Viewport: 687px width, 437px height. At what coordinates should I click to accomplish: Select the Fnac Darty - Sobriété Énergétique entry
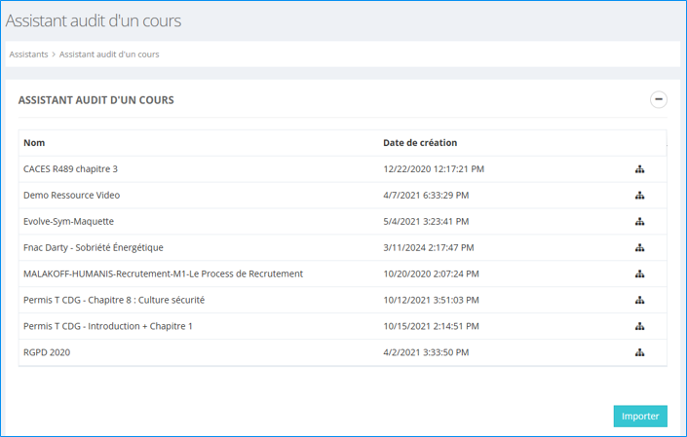click(93, 248)
